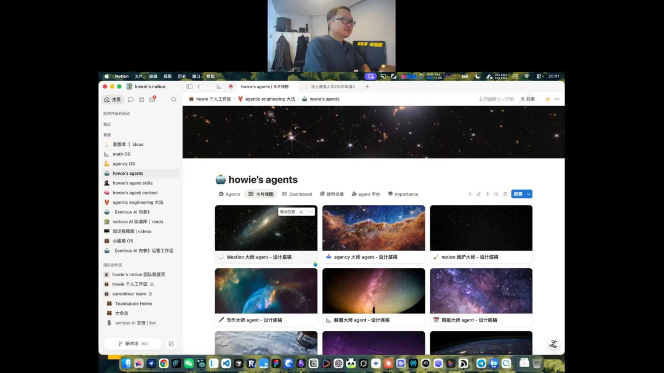The width and height of the screenshot is (664, 373).
Task: Open the howie 个人工作区 breadcrumb
Action: (x=210, y=99)
